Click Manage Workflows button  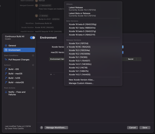click(56, 128)
